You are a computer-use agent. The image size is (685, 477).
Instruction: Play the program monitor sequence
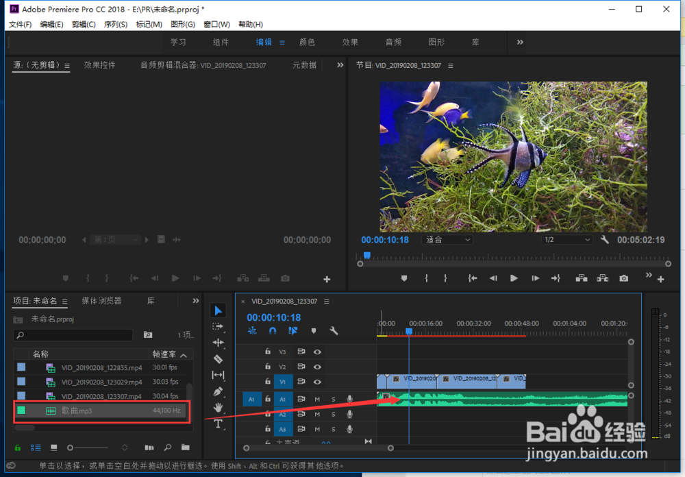[514, 278]
